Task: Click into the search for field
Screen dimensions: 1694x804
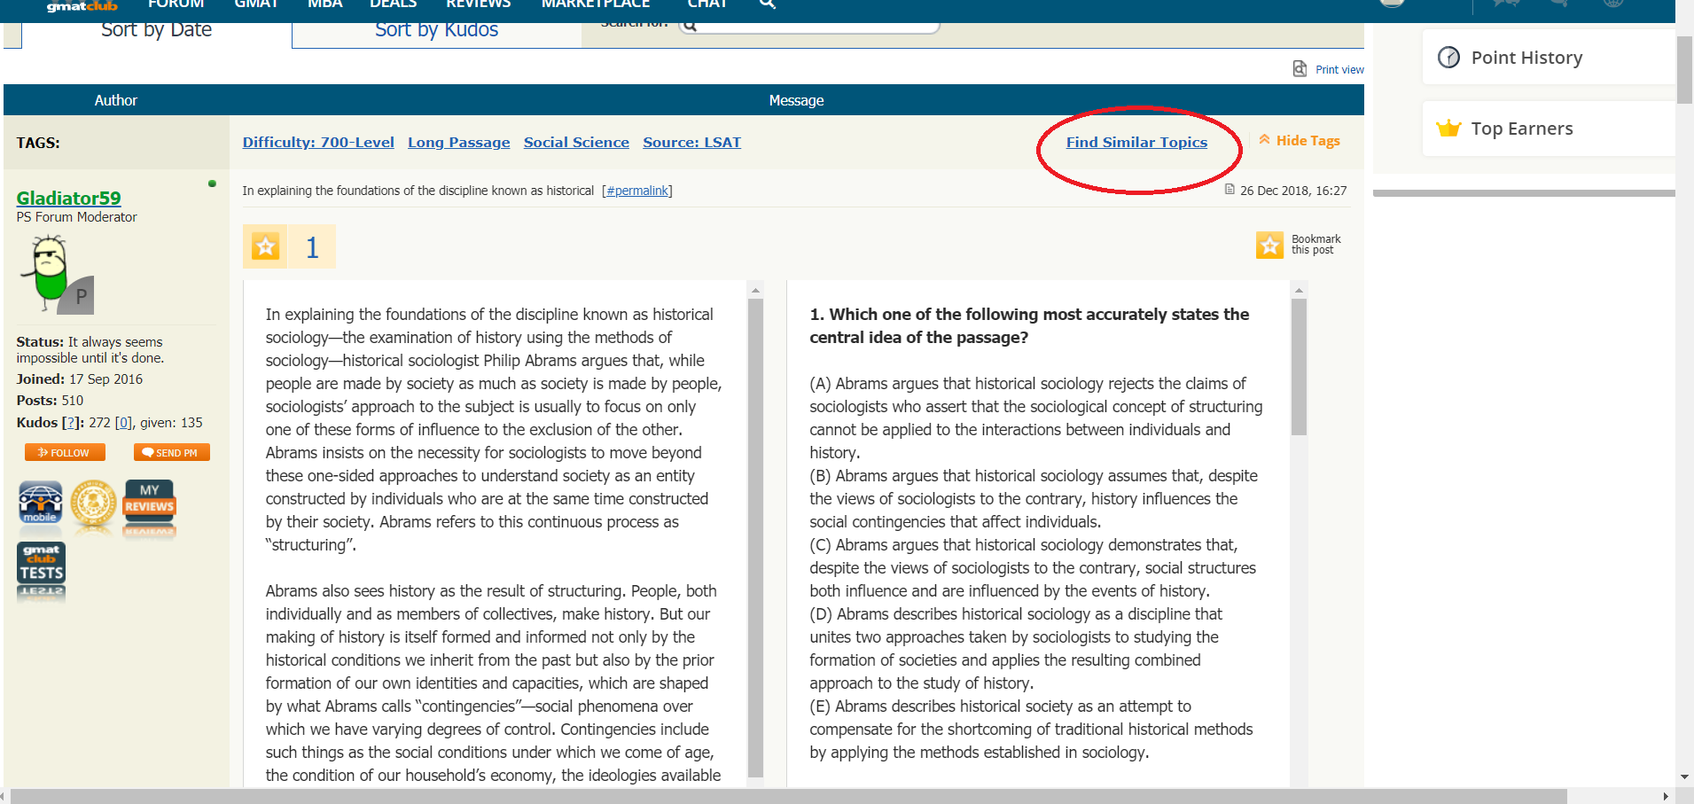Action: 808,27
